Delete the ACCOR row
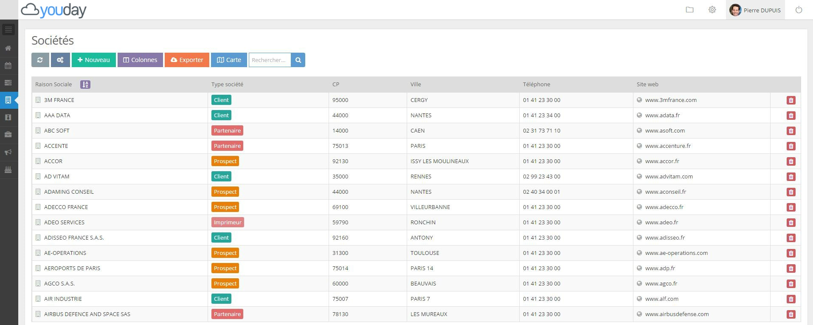The width and height of the screenshot is (813, 325). pos(791,161)
